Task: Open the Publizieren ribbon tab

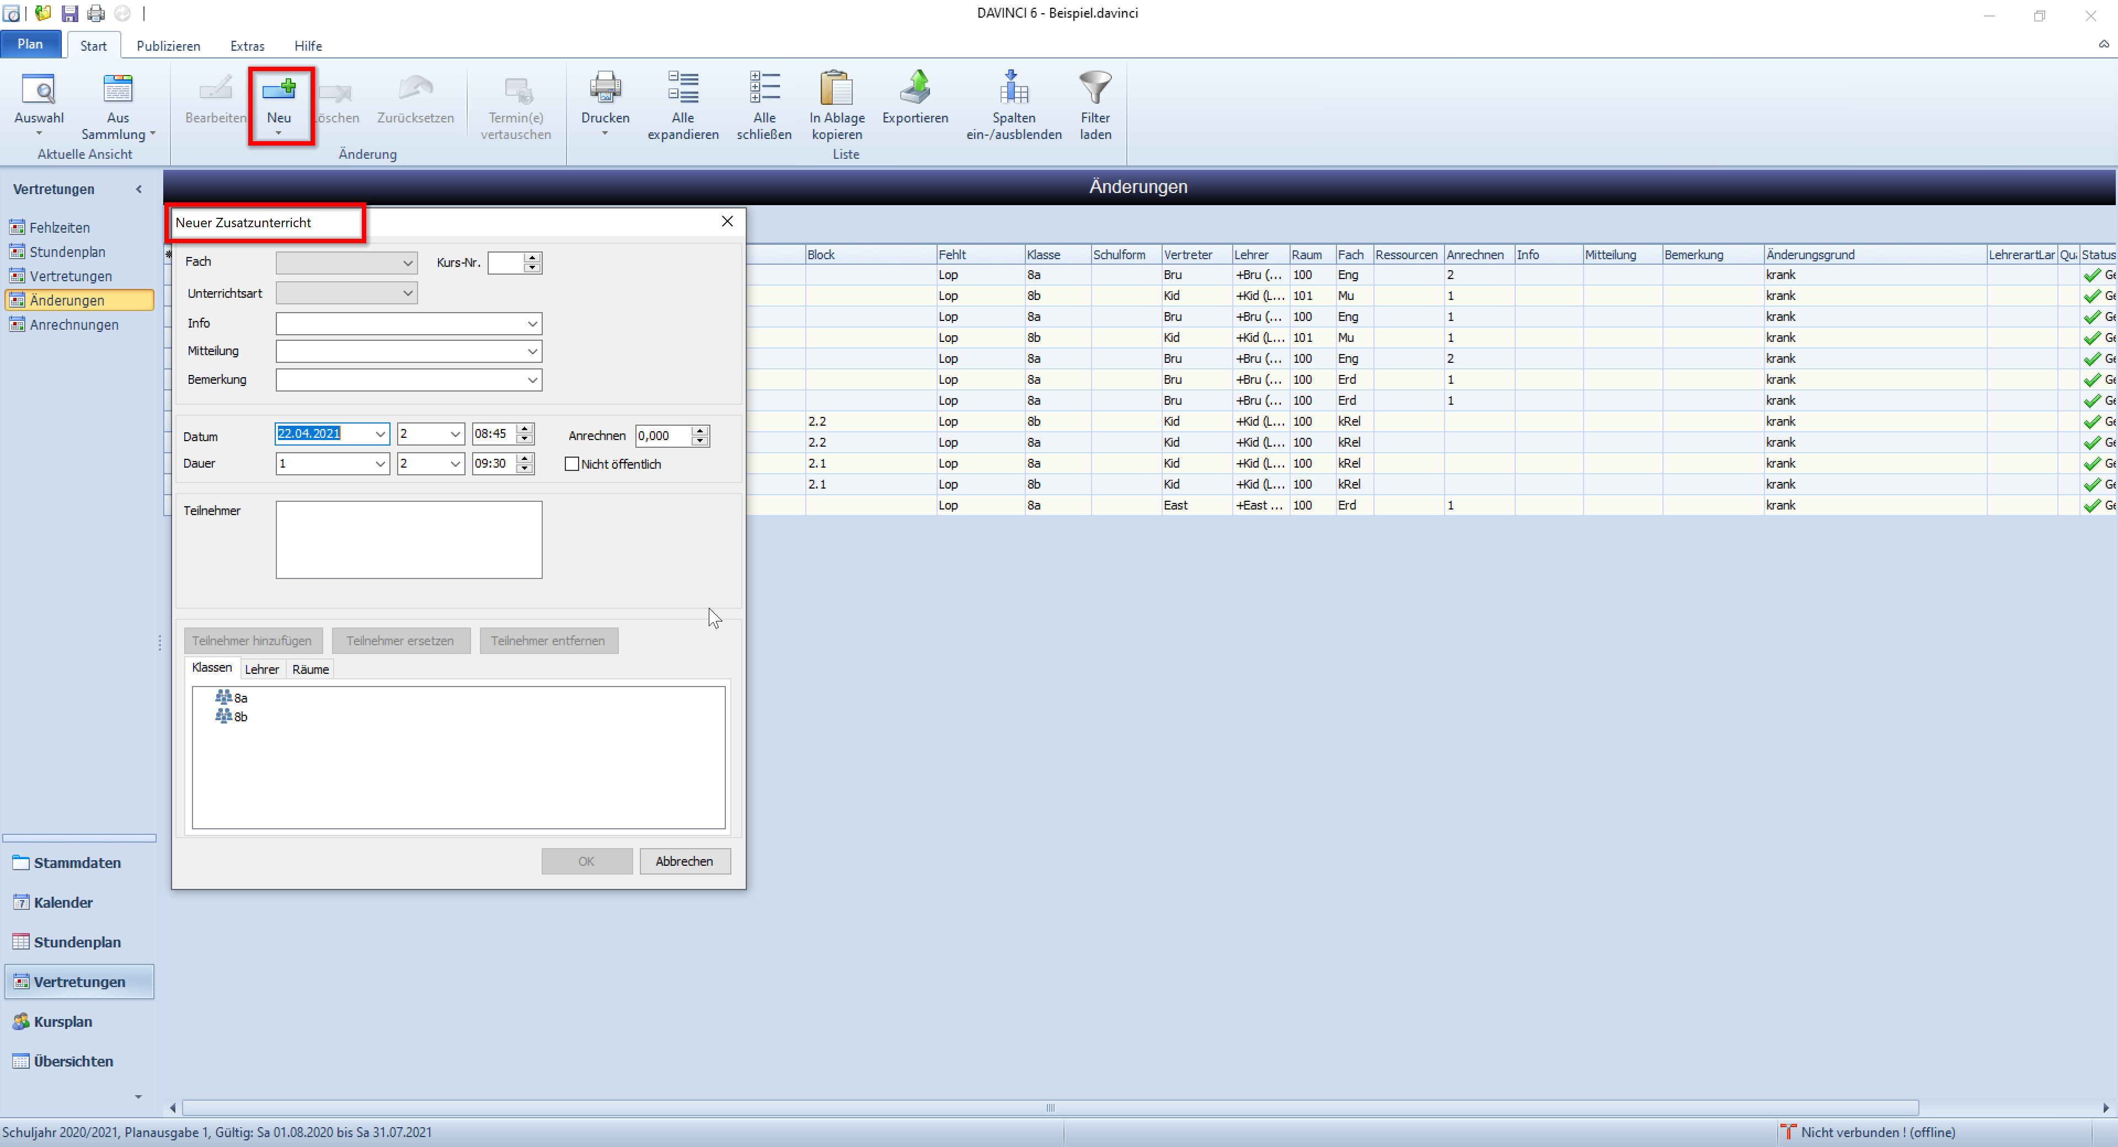Action: (x=169, y=46)
